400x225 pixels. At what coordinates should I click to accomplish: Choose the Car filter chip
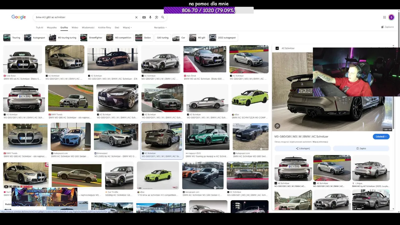[179, 38]
